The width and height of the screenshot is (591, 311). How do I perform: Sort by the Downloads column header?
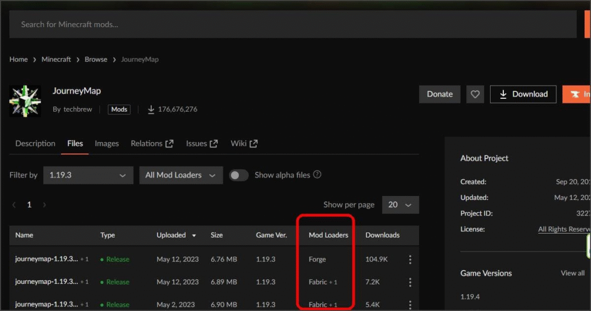click(x=382, y=235)
